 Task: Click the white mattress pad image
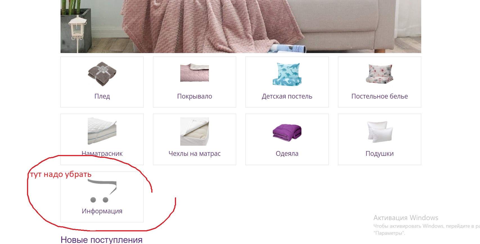102,131
